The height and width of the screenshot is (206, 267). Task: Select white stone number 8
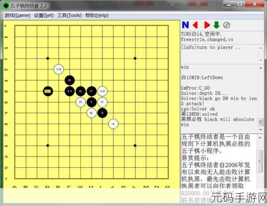pos(81,102)
